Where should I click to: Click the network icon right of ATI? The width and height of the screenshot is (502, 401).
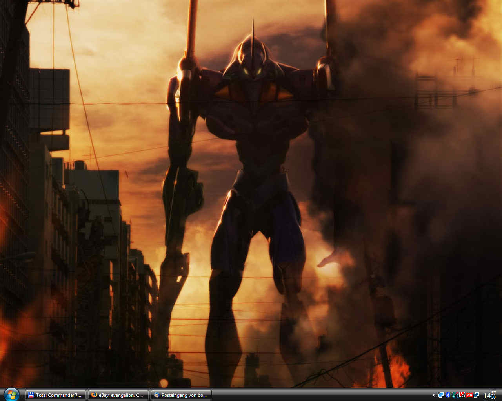click(x=476, y=395)
